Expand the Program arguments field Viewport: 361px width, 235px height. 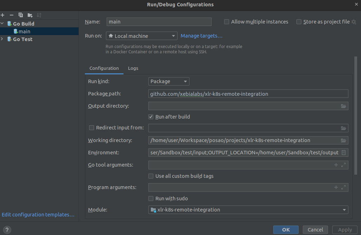coord(343,187)
